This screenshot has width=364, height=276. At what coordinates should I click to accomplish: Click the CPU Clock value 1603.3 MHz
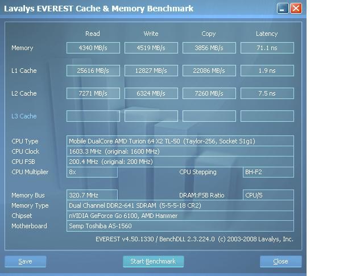tap(180, 151)
